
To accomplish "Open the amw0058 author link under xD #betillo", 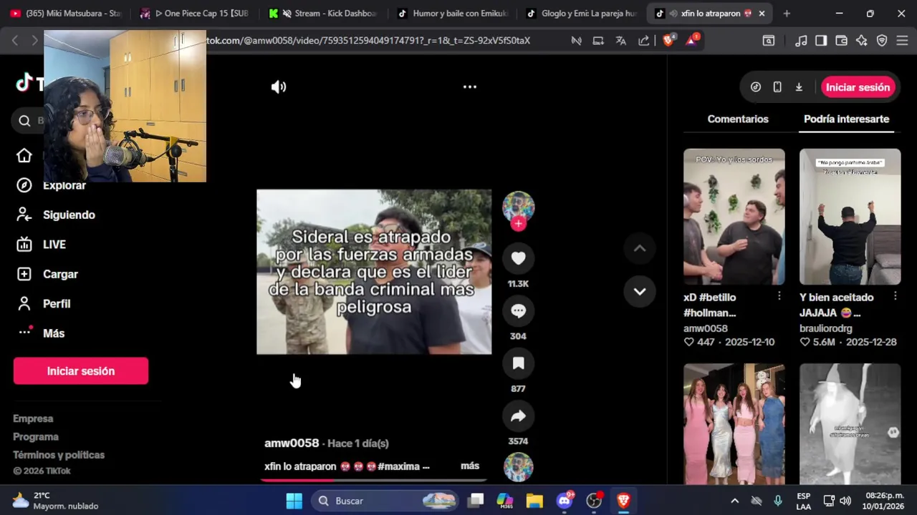I will tap(706, 328).
